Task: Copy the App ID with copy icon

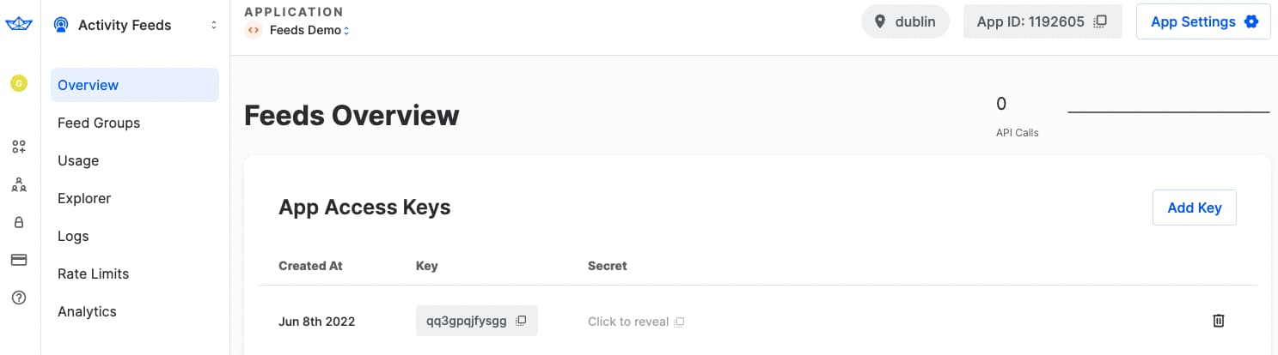Action: pyautogui.click(x=1100, y=22)
